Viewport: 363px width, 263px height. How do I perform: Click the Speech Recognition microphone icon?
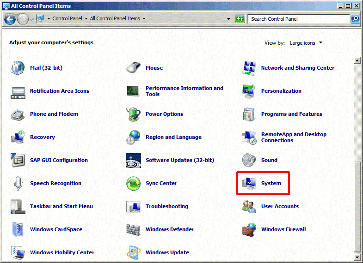pyautogui.click(x=18, y=183)
